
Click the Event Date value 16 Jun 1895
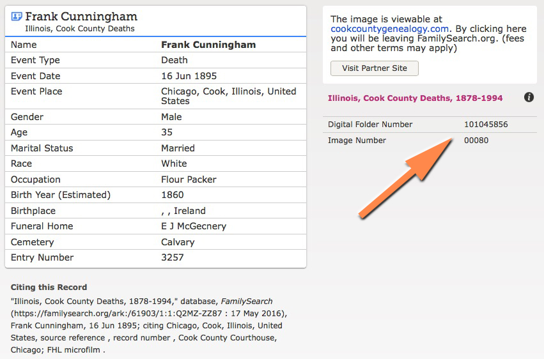[189, 76]
